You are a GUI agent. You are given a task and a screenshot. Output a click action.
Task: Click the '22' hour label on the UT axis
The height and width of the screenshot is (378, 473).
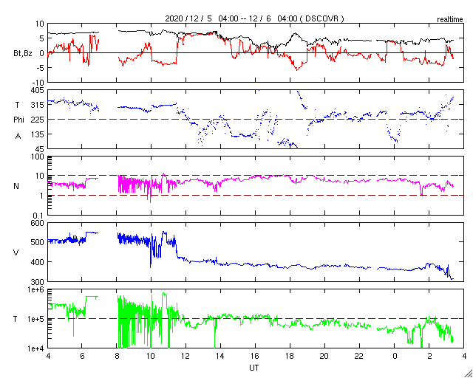pos(360,357)
